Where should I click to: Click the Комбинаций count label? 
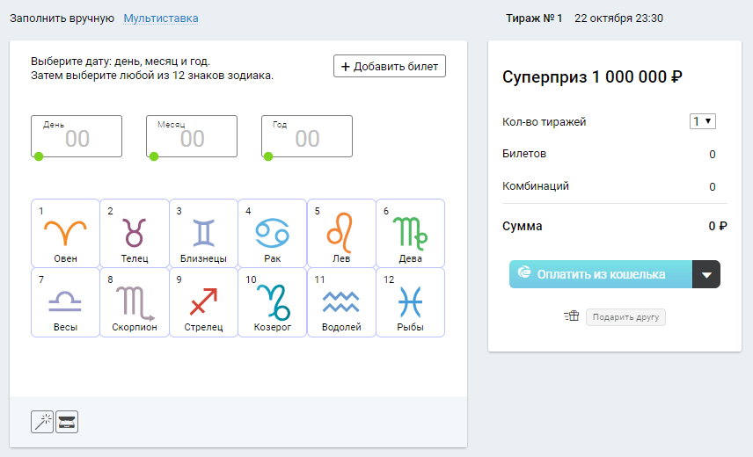tap(536, 186)
